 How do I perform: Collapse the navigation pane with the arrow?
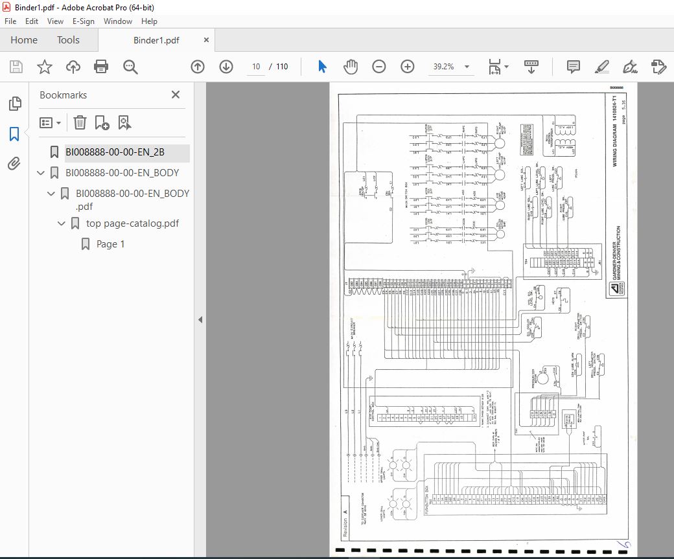(x=200, y=320)
